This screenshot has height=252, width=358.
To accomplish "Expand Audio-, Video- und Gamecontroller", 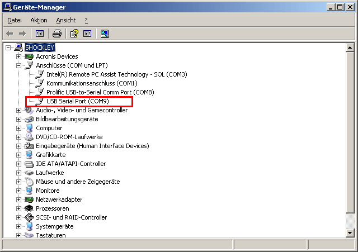I will pyautogui.click(x=18, y=111).
